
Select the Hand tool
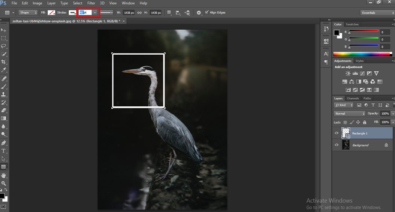(x=3, y=176)
